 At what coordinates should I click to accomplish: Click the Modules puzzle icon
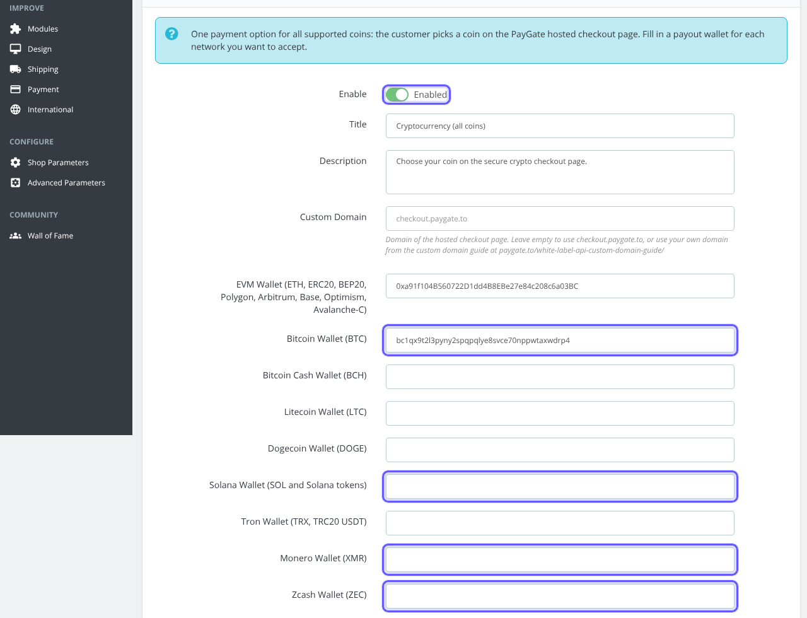[16, 29]
